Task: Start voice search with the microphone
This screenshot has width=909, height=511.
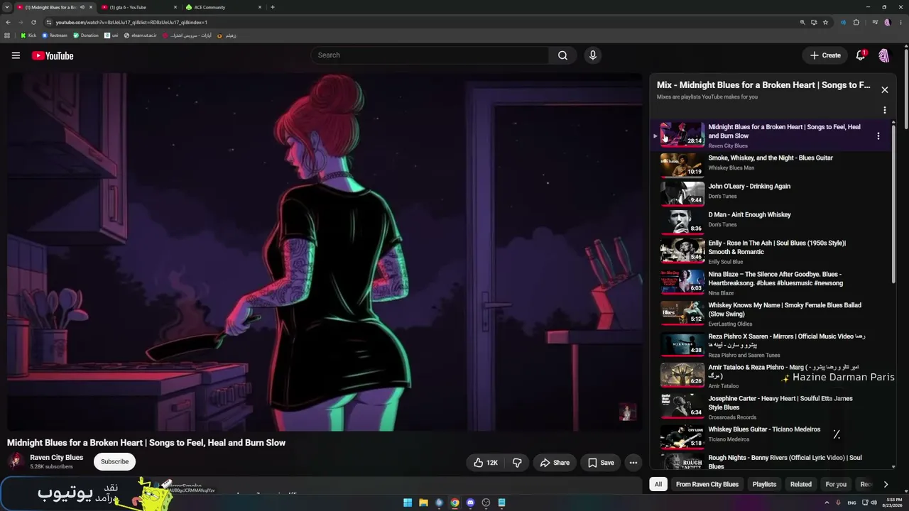Action: (592, 55)
